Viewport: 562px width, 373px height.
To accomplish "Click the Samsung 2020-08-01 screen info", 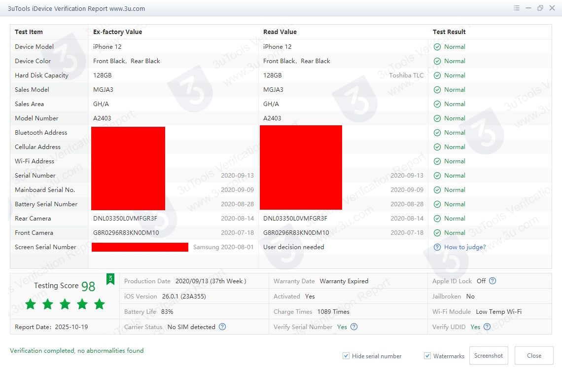I will [223, 247].
